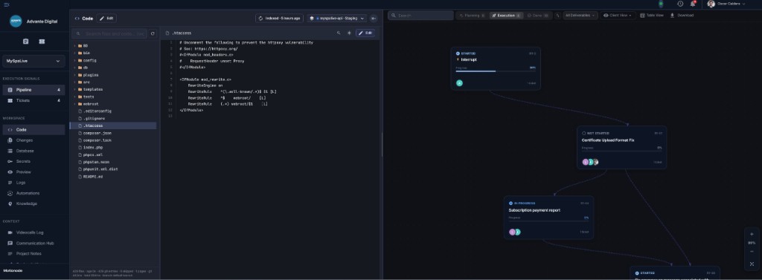Open the All Deliverables dropdown
The image size is (762, 280).
pos(580,16)
